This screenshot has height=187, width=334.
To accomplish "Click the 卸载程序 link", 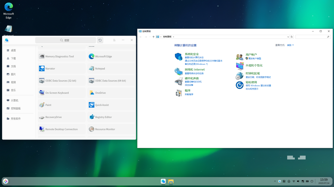I will 189,95.
